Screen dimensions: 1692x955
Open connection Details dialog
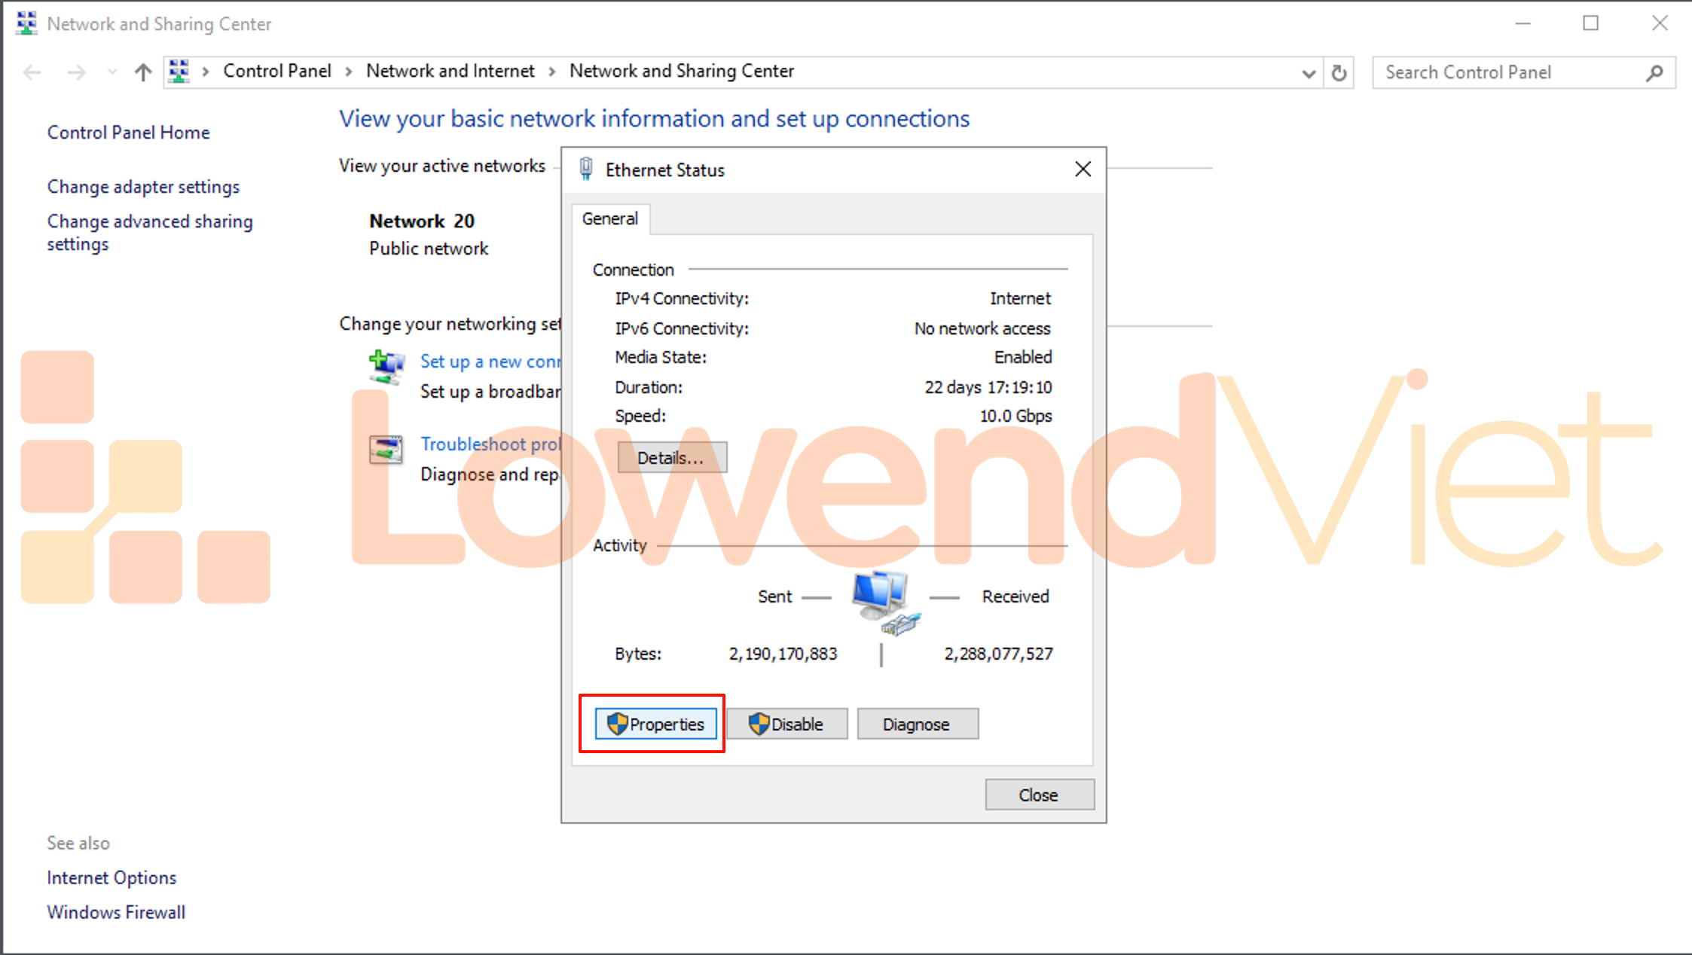[x=671, y=458]
